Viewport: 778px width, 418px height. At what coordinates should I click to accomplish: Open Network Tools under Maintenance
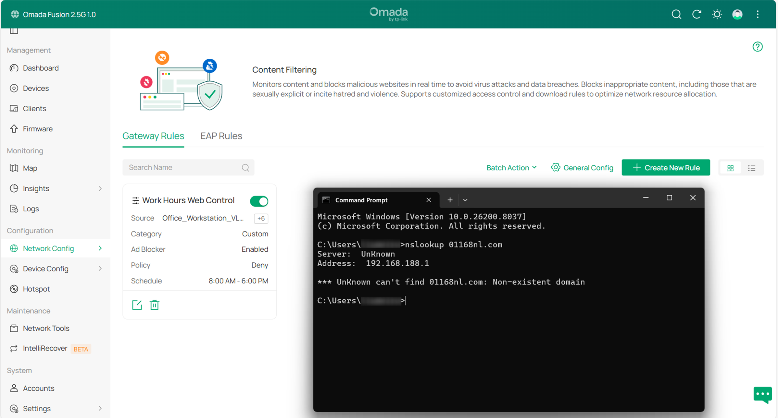pos(46,328)
